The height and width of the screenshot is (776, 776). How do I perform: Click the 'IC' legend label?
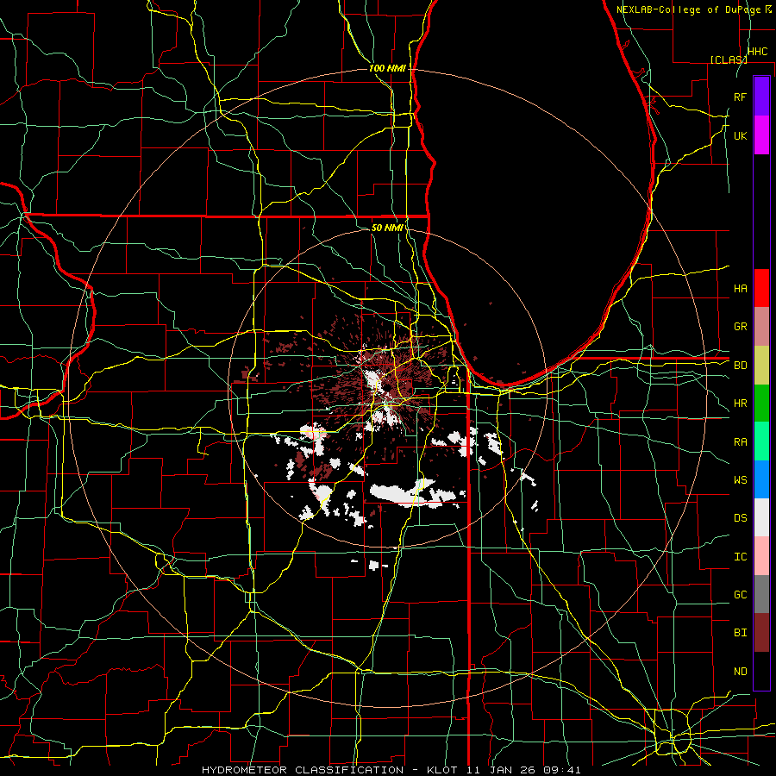point(740,557)
